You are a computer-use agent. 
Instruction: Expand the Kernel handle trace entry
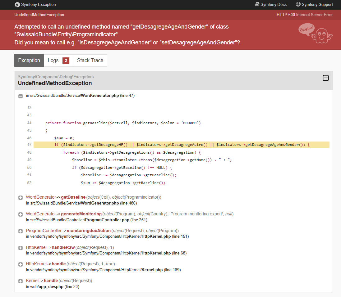coord(21,281)
